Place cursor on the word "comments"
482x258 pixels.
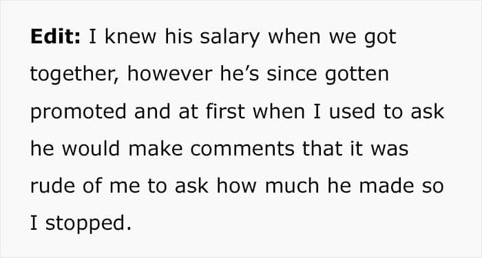point(242,149)
